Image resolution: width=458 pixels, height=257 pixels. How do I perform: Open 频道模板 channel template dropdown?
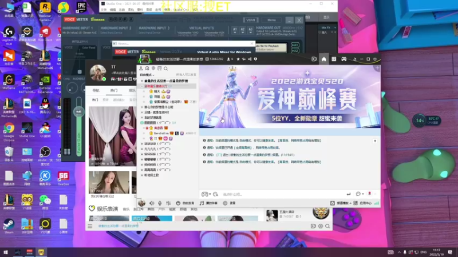click(x=341, y=203)
